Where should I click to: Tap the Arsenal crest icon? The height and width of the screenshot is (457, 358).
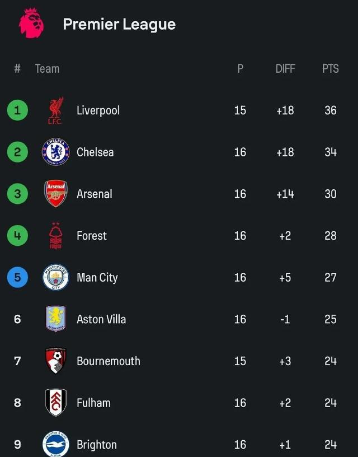(x=56, y=194)
